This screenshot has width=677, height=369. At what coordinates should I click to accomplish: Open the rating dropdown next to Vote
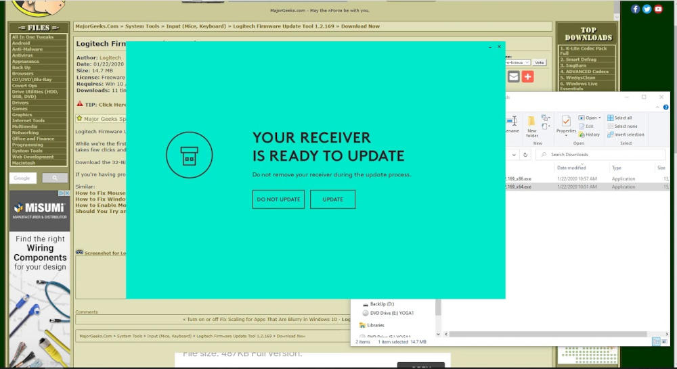(518, 62)
